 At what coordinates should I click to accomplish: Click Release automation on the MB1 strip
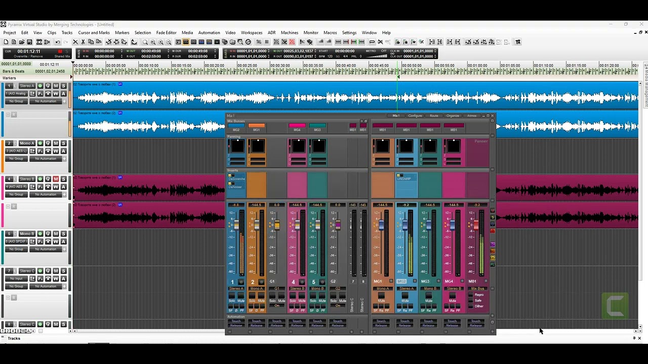point(476,326)
